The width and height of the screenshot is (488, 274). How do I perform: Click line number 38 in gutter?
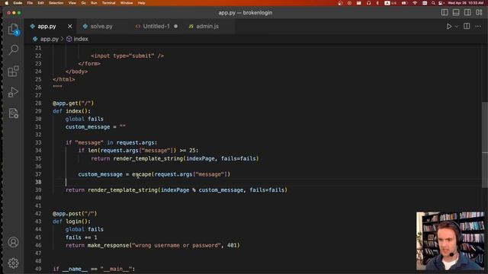pyautogui.click(x=38, y=182)
